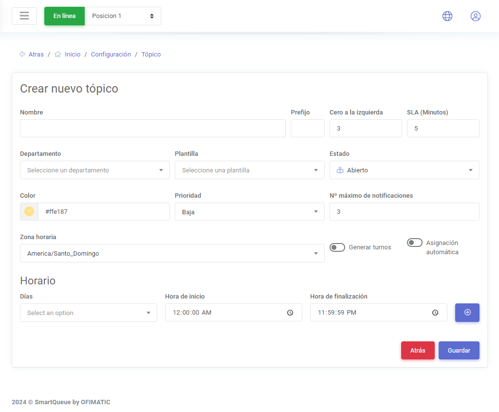Viewport: 499px width, 412px height.
Task: Open the hamburger sidebar menu
Action: click(24, 16)
